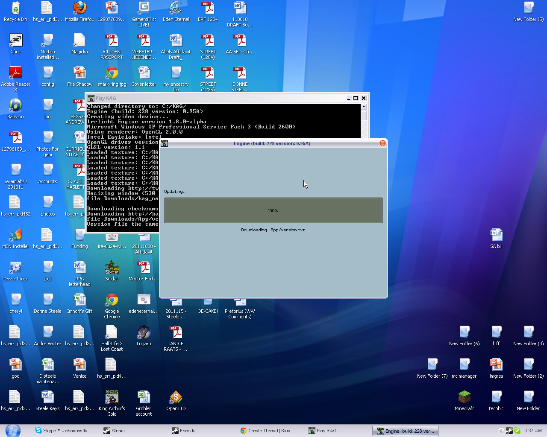Select New Folder (5) on desktop
The height and width of the screenshot is (437, 547).
(528, 12)
